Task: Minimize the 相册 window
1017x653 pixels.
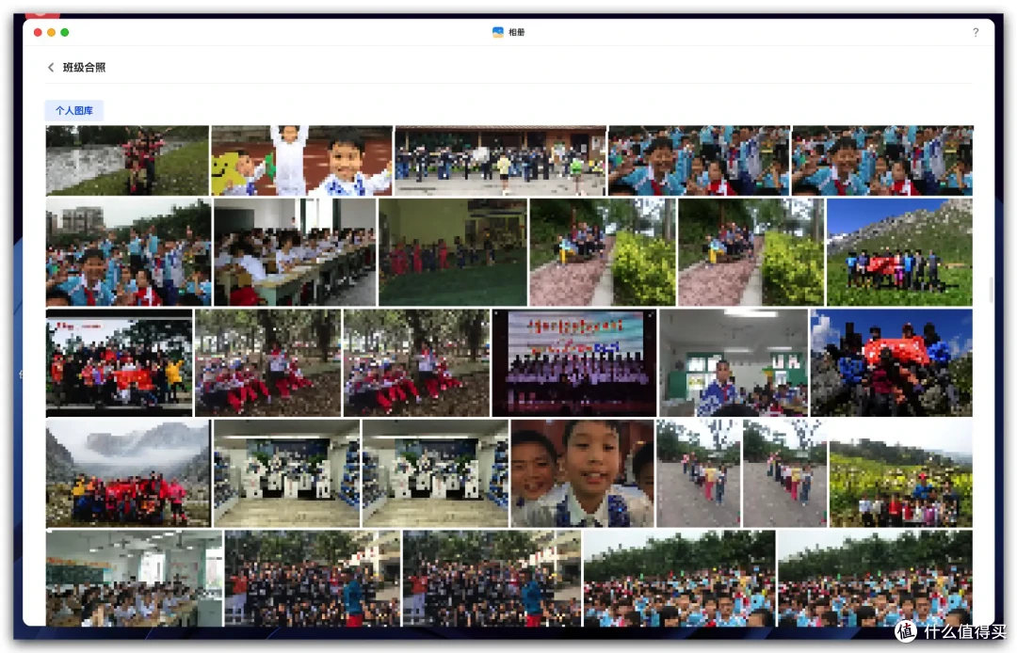Action: [51, 32]
